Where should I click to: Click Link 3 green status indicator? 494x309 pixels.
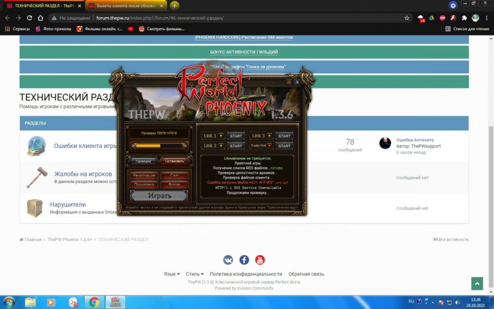(x=269, y=135)
